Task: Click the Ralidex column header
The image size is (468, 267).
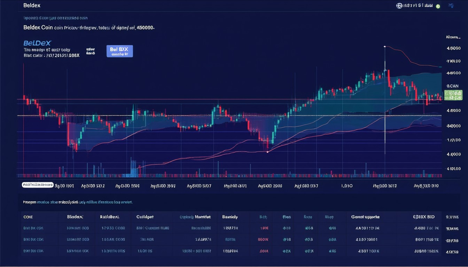Action: [x=109, y=217]
